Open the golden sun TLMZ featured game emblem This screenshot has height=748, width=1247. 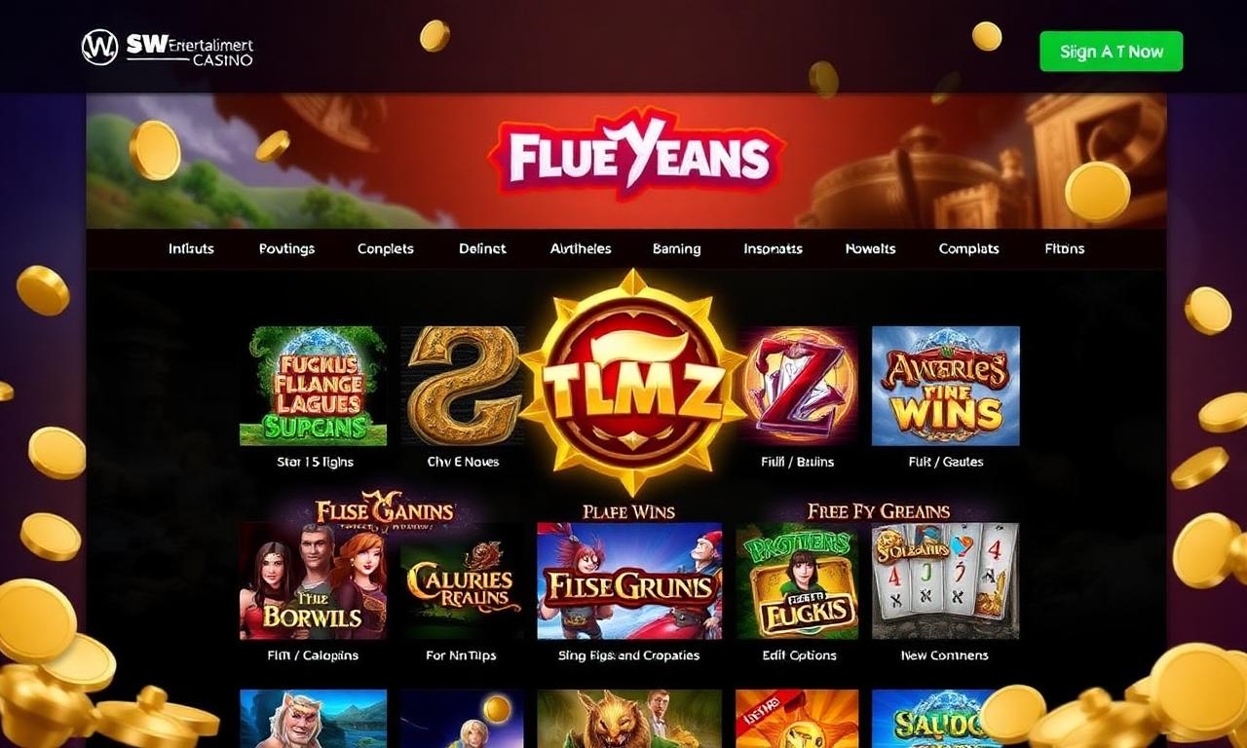[633, 383]
